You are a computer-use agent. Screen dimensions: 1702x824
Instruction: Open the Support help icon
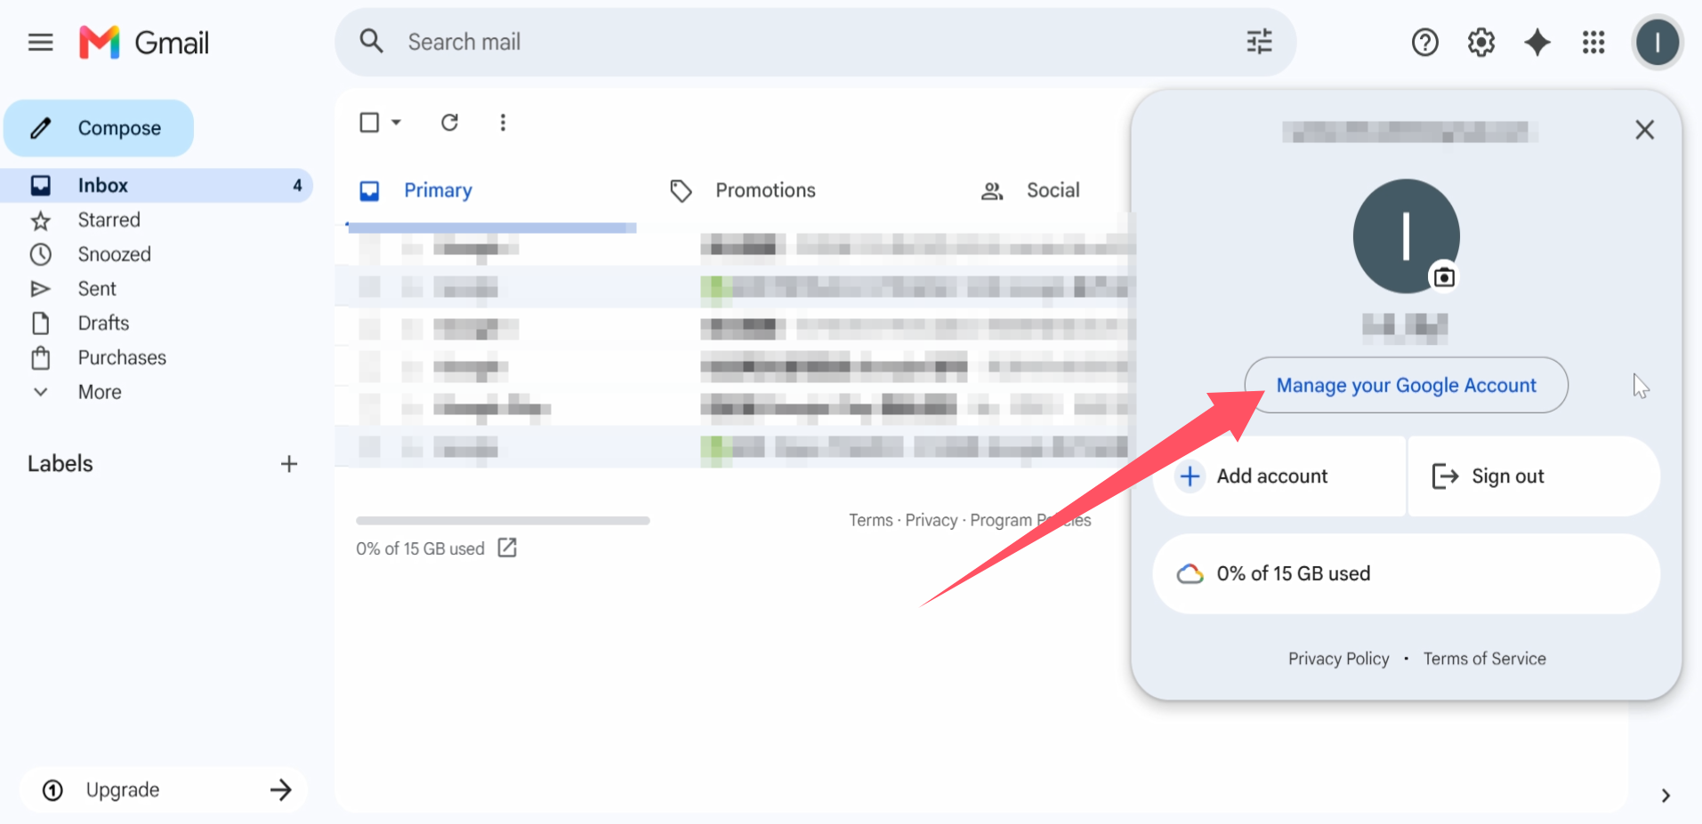1424,42
